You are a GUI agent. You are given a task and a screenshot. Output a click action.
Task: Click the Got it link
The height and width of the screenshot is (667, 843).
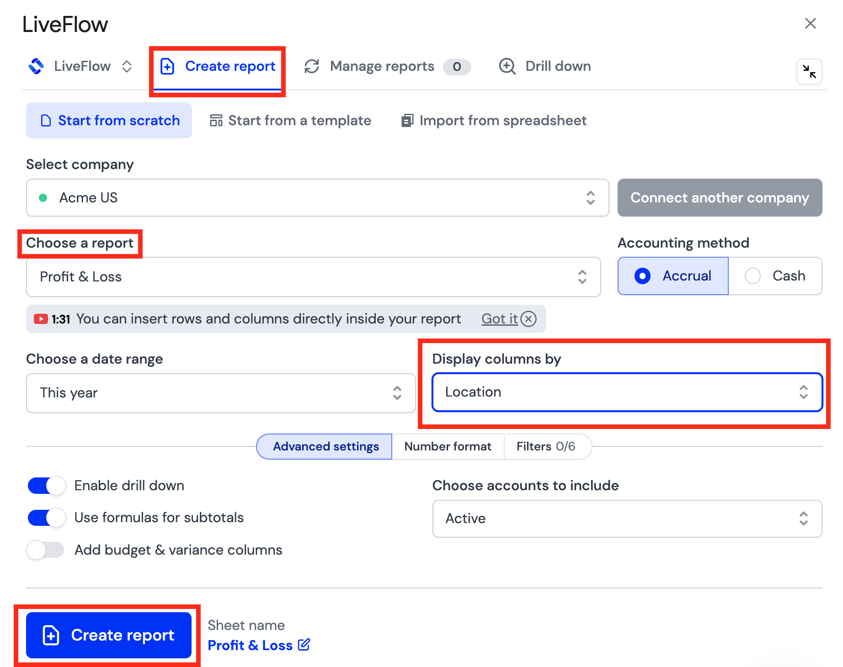coord(499,318)
